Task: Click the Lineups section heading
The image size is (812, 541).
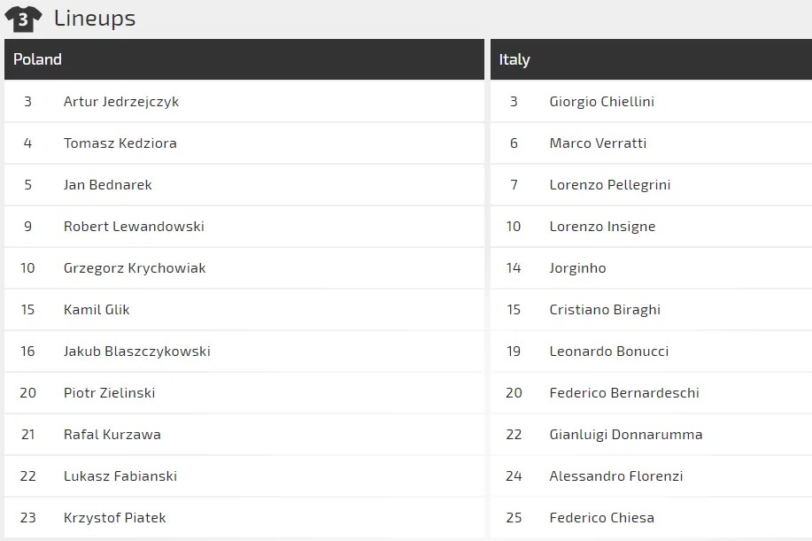Action: [x=94, y=19]
